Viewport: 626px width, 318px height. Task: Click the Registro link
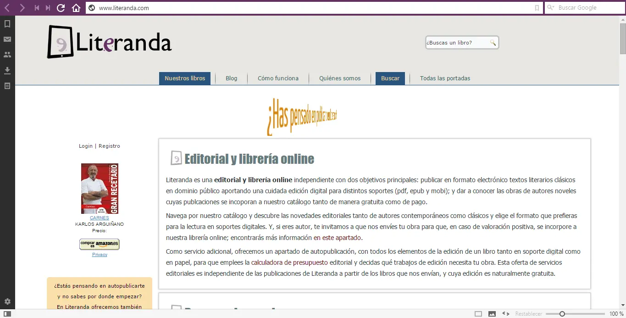point(109,146)
